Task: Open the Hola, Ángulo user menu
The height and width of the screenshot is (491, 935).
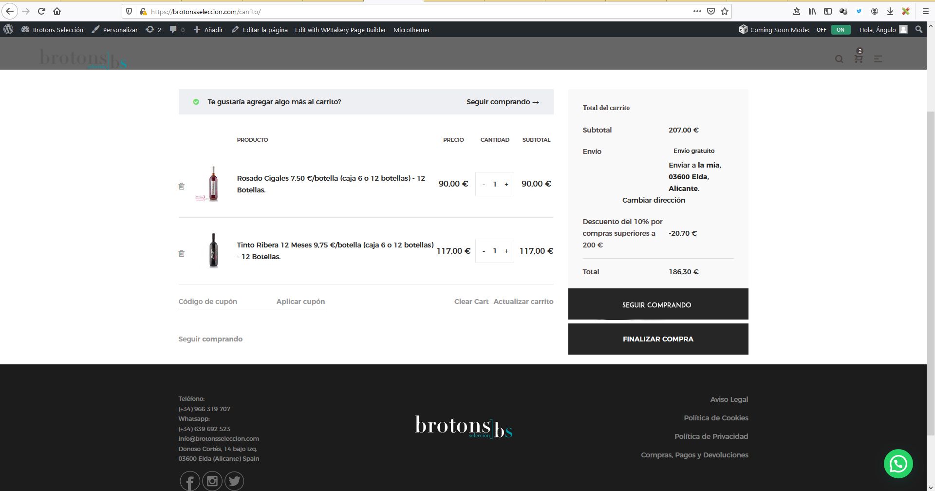Action: pos(883,30)
